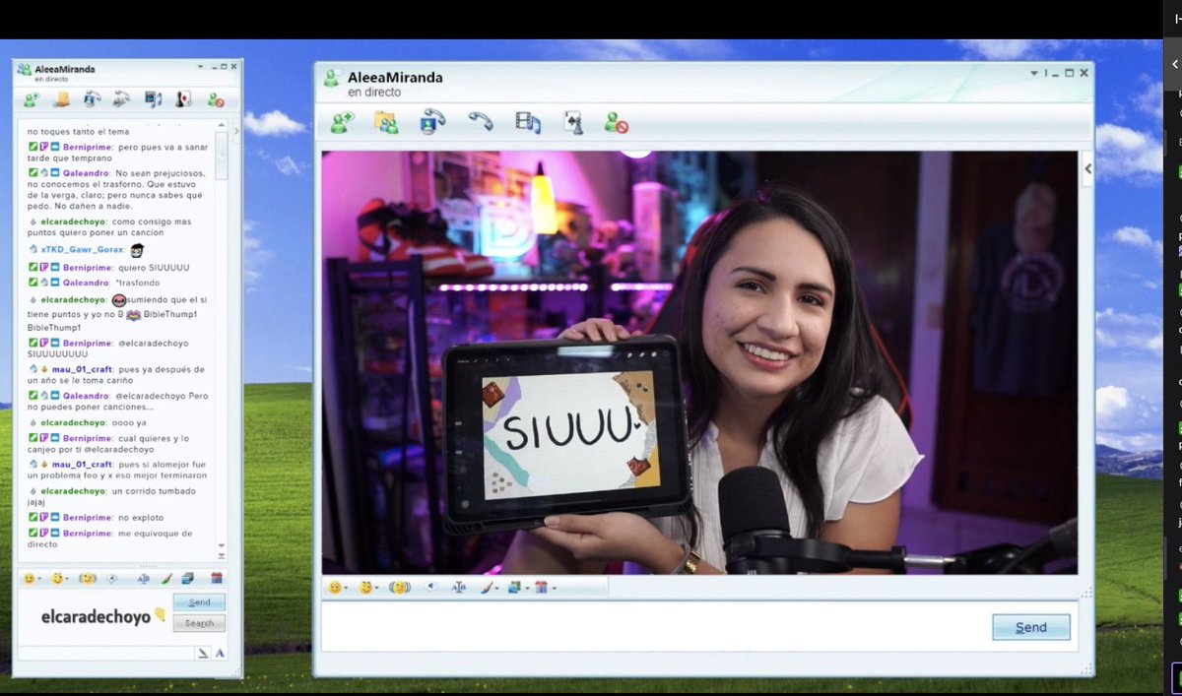1182x696 pixels.
Task: Click Search button in chat window
Action: [199, 623]
